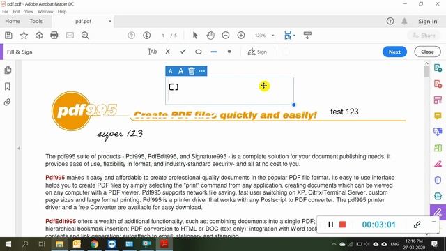Print the document with the printer icon
446x251 pixels.
click(54, 36)
